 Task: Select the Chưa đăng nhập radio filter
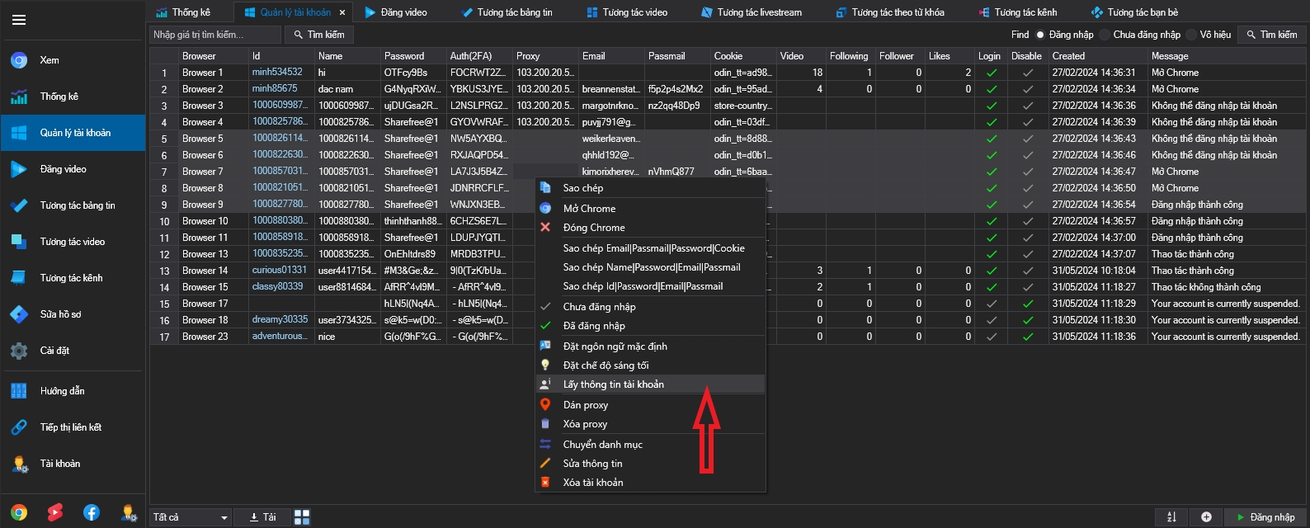click(1105, 35)
